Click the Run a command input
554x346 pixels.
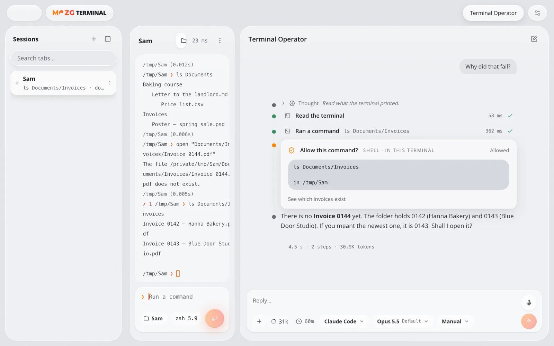click(182, 297)
